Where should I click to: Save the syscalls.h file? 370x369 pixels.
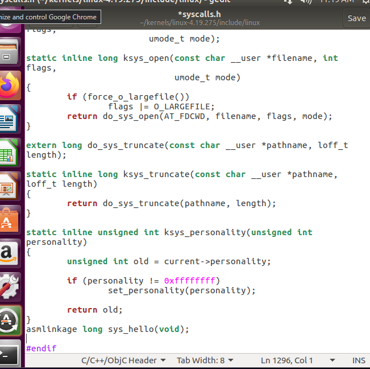click(x=356, y=18)
